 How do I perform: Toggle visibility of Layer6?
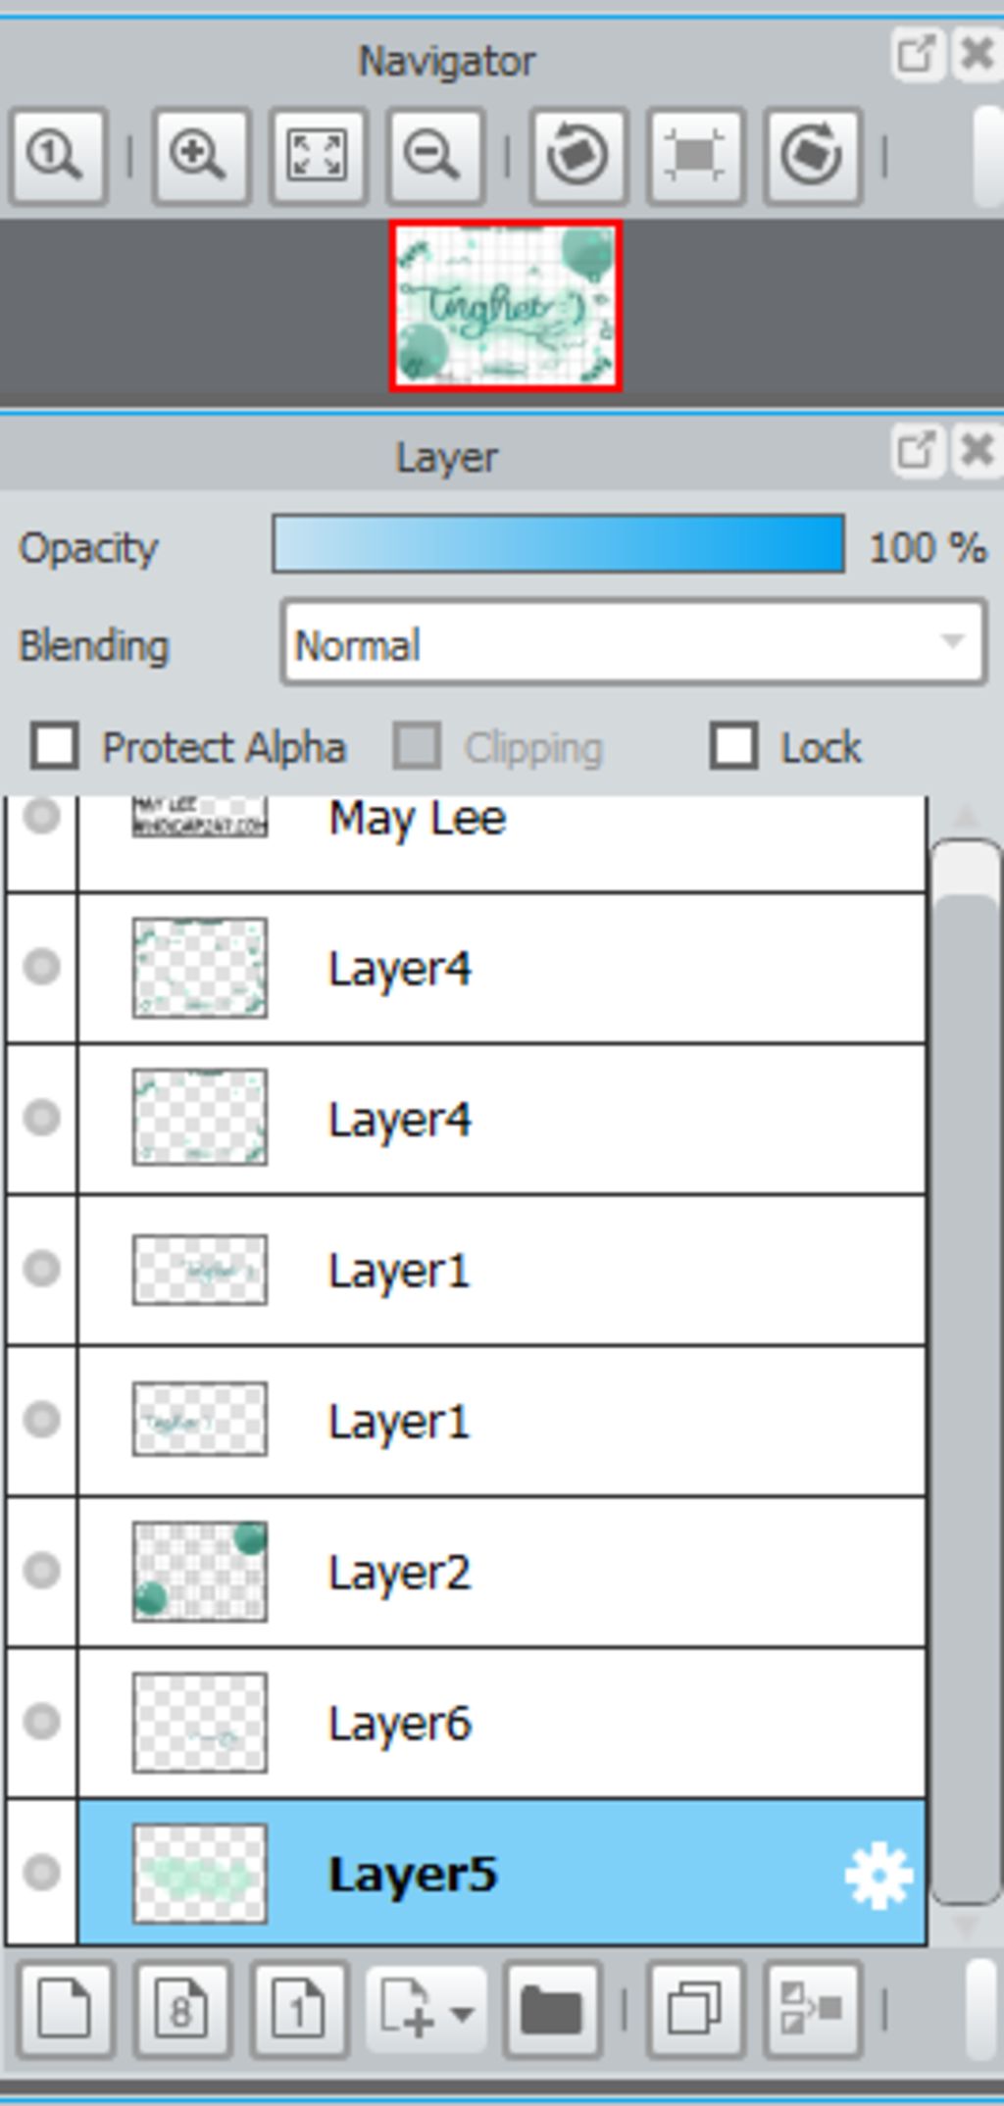(41, 1721)
